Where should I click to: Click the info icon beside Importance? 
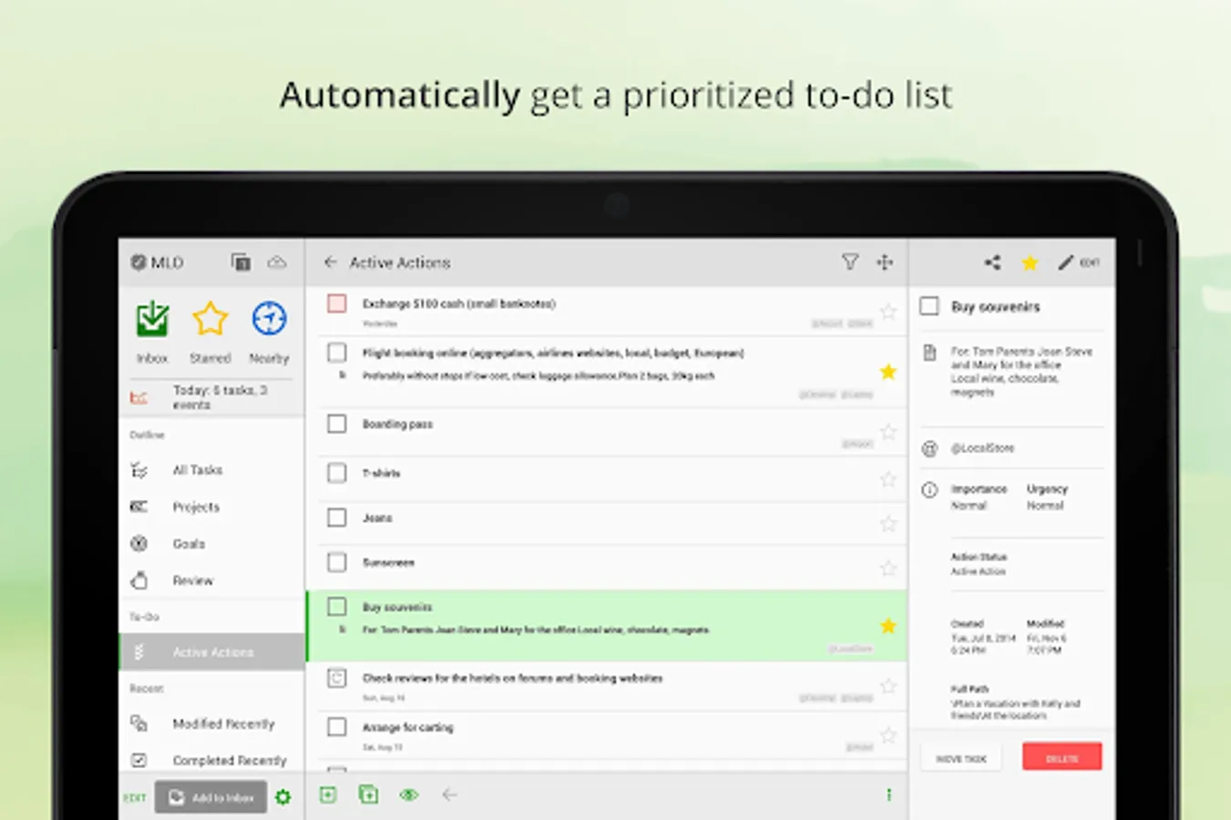(929, 490)
